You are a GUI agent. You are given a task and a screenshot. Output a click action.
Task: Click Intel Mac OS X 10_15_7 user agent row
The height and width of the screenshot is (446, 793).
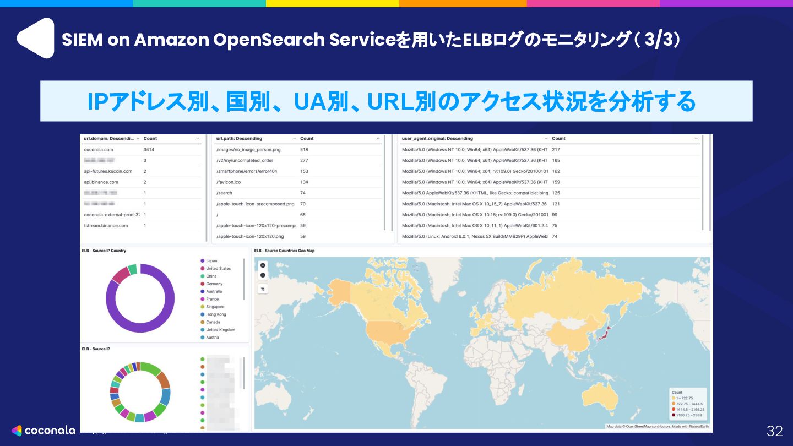[x=550, y=204]
